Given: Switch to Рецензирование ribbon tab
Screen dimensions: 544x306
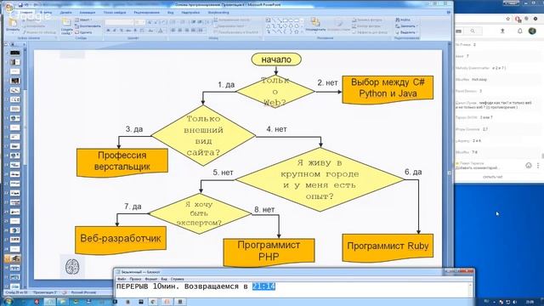Looking at the screenshot, I should tap(147, 13).
